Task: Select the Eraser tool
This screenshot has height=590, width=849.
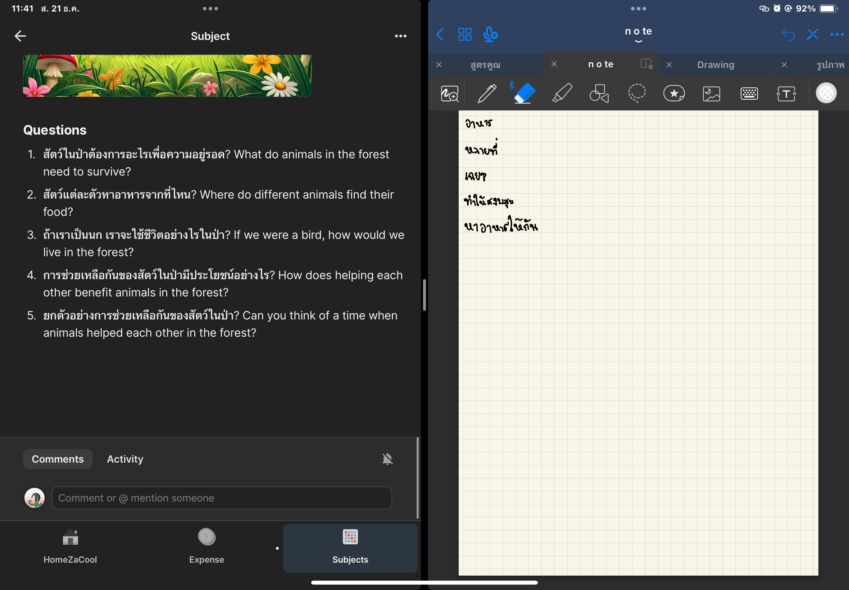Action: 524,93
